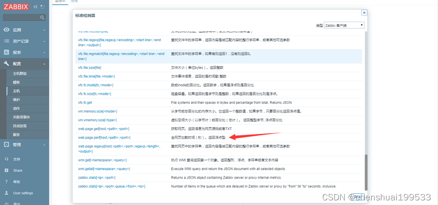The image size is (438, 205).
Task: Click the dialog's vertical scrollbar thumb
Action: pos(366,172)
